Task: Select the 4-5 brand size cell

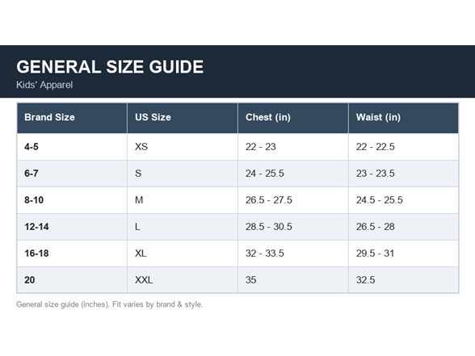Action: click(72, 147)
